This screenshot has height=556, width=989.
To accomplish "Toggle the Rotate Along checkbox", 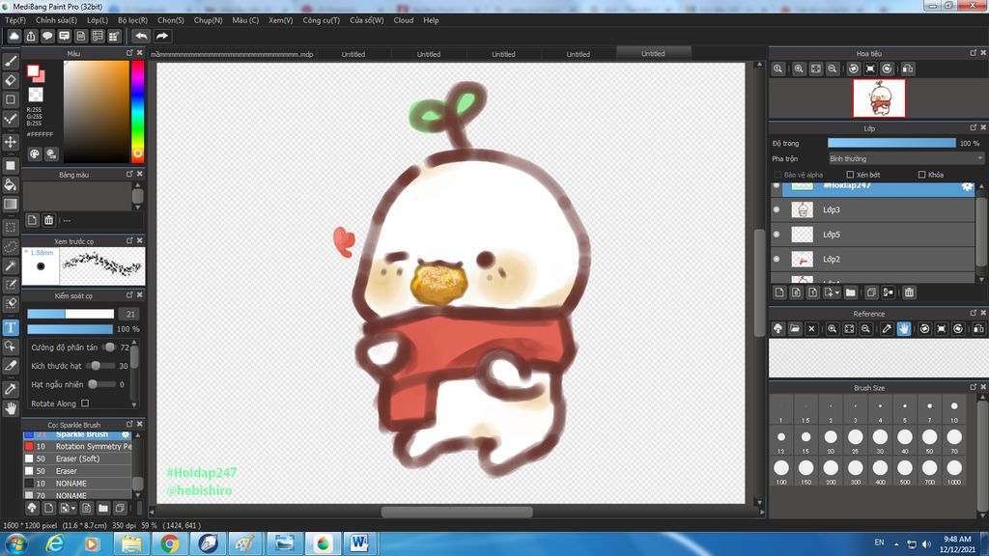I will (x=85, y=403).
